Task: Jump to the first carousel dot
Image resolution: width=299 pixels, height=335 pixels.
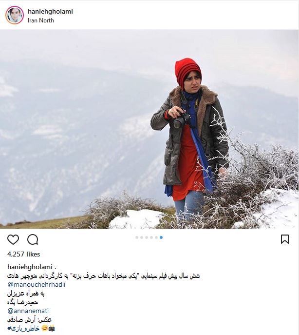Action: [137, 237]
